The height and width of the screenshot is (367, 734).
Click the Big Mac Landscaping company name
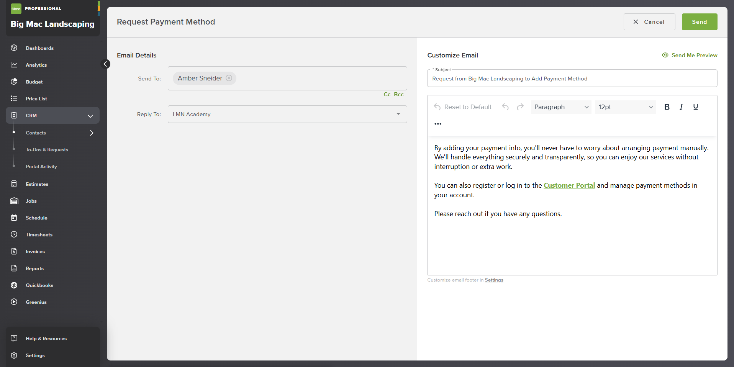(x=52, y=24)
